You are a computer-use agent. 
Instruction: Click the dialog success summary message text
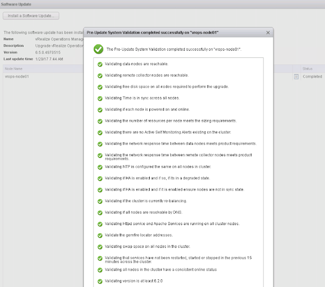(x=174, y=49)
